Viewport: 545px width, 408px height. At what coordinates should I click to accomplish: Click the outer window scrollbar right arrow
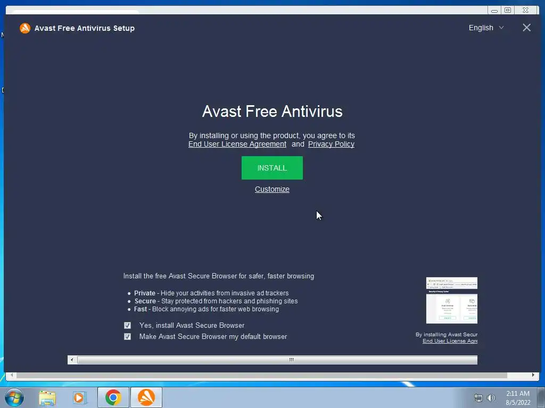(533, 375)
